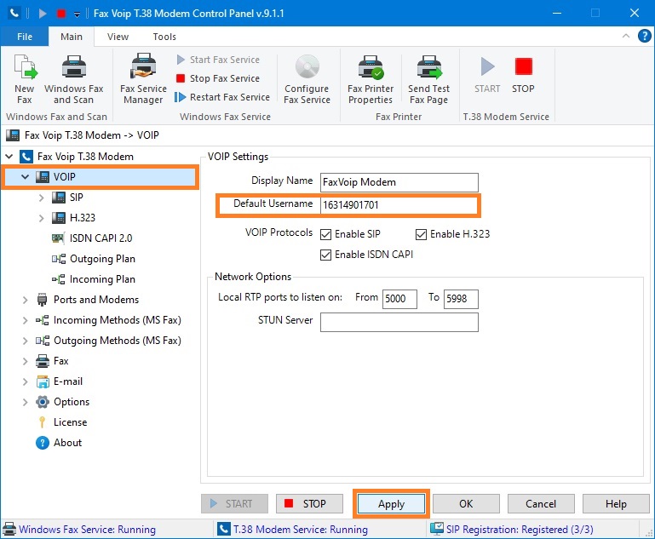Expand the E-mail tree node
This screenshot has width=655, height=539.
[25, 381]
